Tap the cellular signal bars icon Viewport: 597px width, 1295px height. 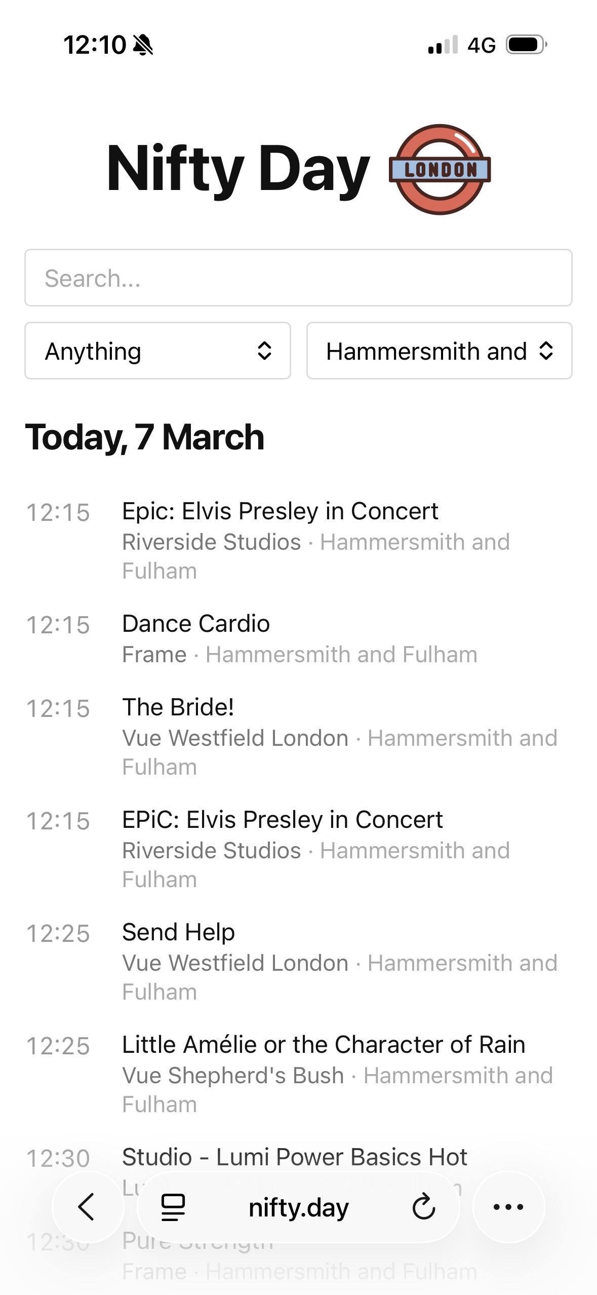443,45
